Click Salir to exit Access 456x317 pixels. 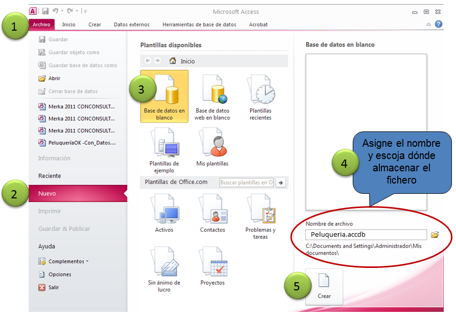click(49, 287)
